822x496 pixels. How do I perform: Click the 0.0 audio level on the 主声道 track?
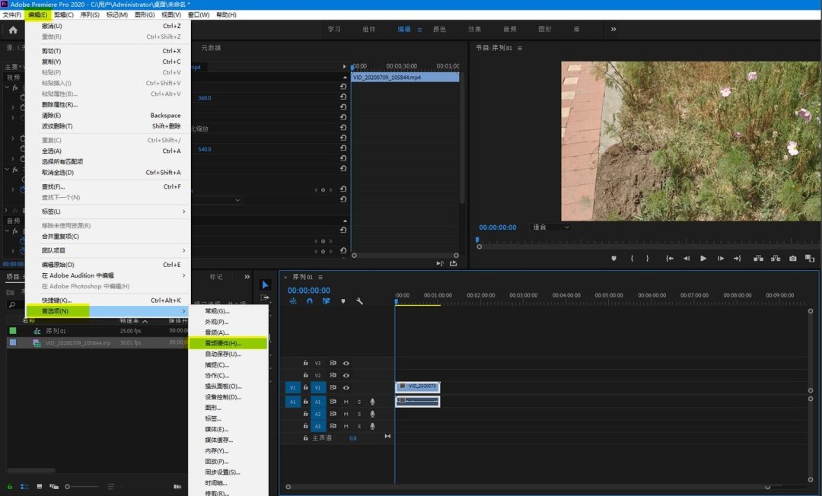(353, 438)
